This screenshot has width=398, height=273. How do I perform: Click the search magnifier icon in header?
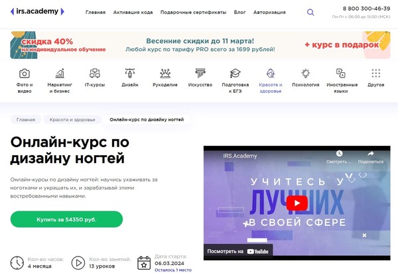[x=310, y=12]
